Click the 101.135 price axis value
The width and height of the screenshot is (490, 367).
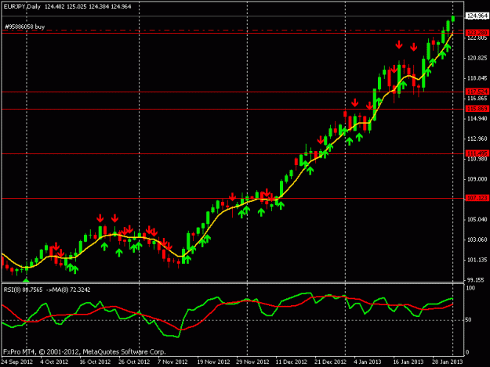click(477, 260)
